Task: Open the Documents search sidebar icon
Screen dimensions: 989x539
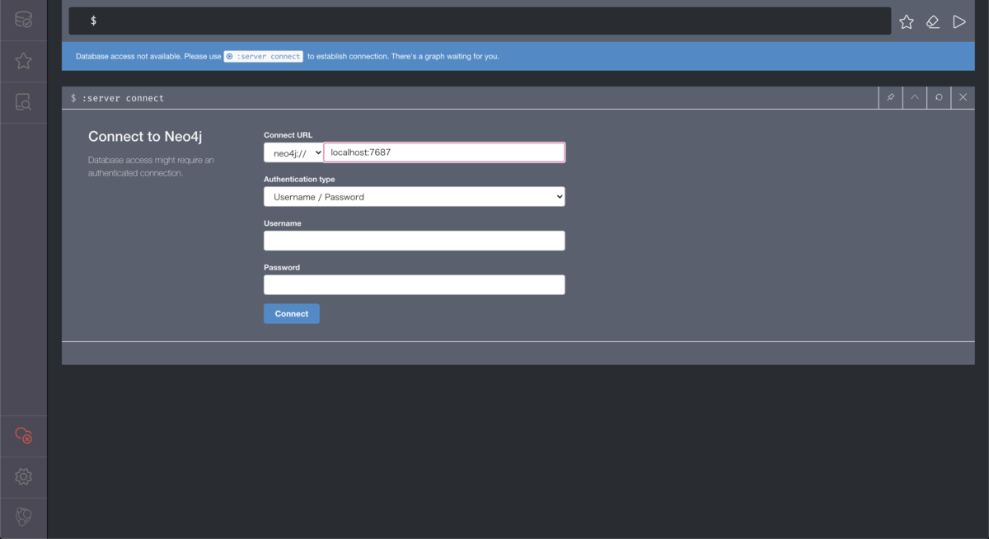Action: point(23,102)
